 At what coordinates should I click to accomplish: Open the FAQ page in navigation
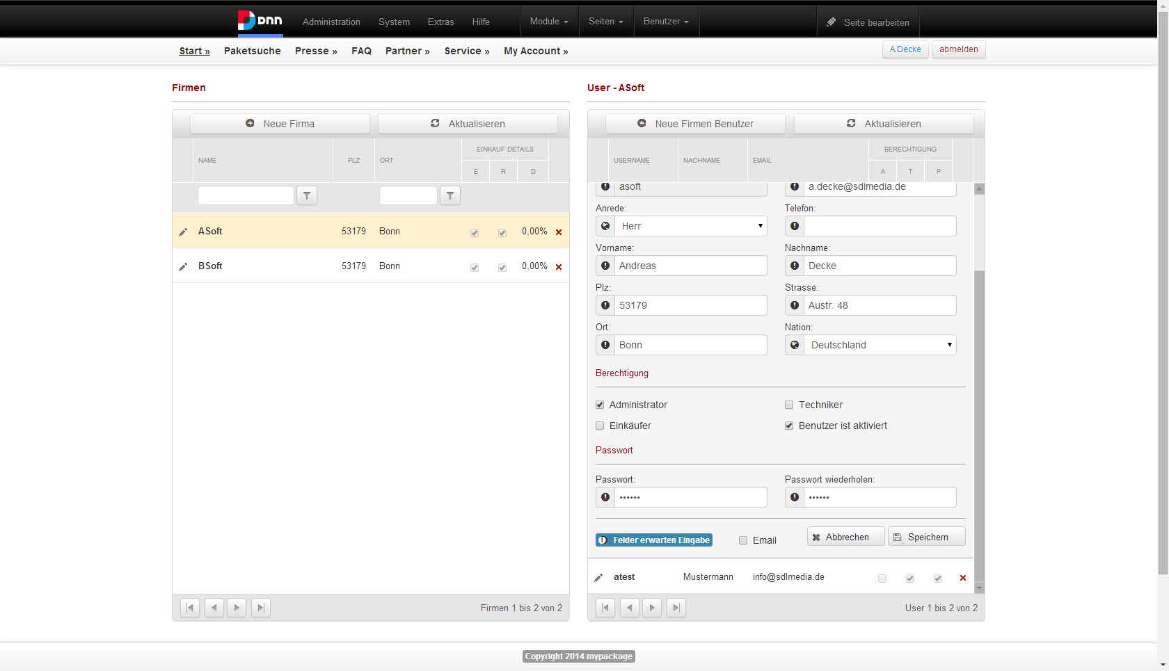361,51
